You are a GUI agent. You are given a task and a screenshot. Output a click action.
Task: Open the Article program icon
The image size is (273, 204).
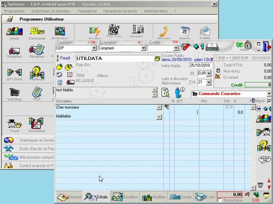15,31
